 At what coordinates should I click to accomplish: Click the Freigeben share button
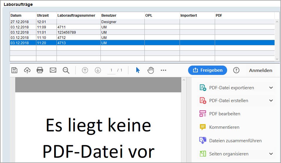click(x=207, y=70)
